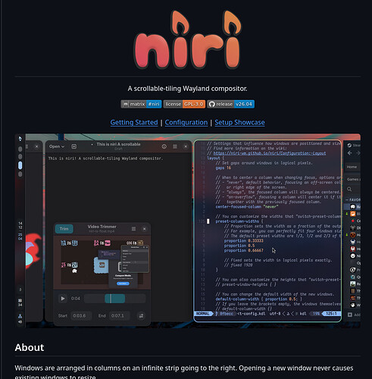Open the text editor hamburger menu
Viewport: 372px width, 379px height.
175,146
